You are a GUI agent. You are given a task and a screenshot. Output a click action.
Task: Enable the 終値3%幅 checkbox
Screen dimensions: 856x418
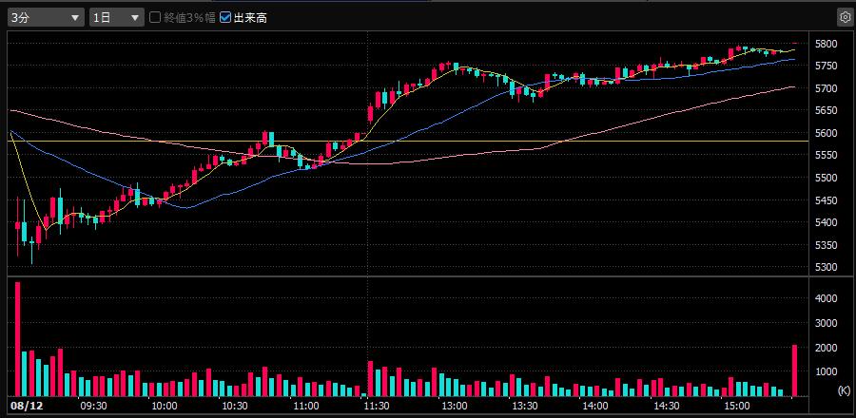[x=155, y=17]
